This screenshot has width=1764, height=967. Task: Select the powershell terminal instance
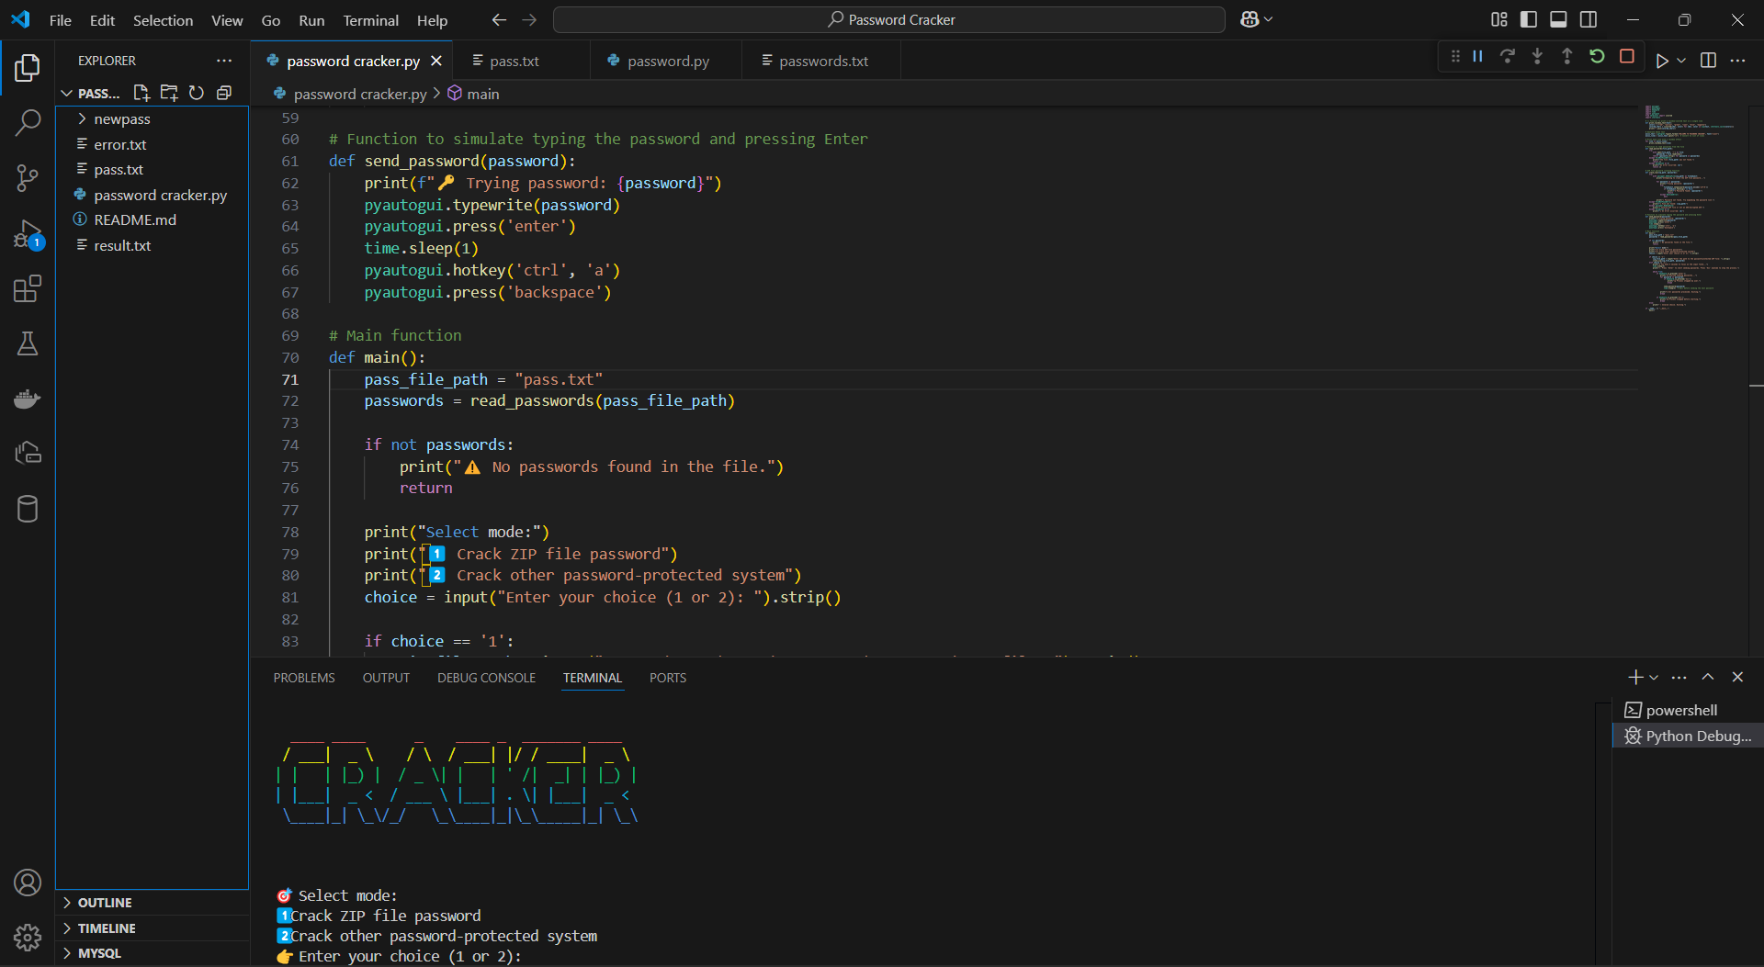pyautogui.click(x=1687, y=710)
